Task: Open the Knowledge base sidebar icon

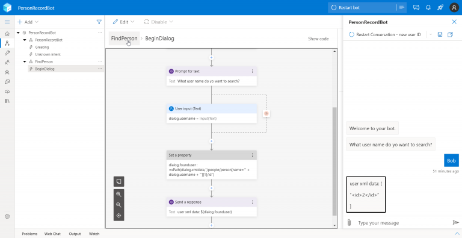Action: 7,82
